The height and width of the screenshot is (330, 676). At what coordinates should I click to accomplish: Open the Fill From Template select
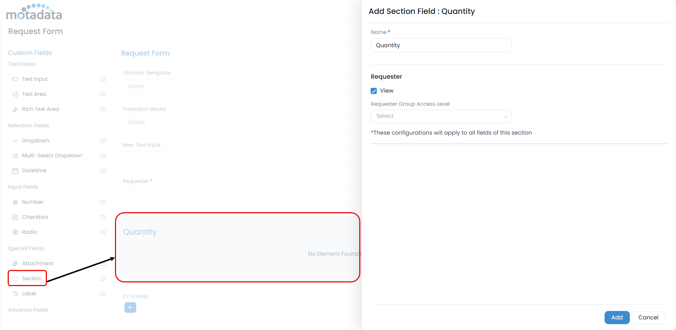pos(242,86)
